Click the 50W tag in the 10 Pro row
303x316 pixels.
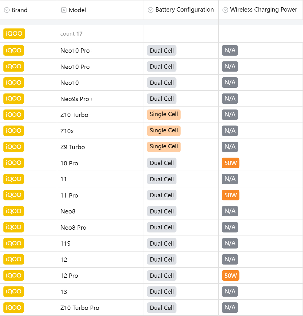231,163
